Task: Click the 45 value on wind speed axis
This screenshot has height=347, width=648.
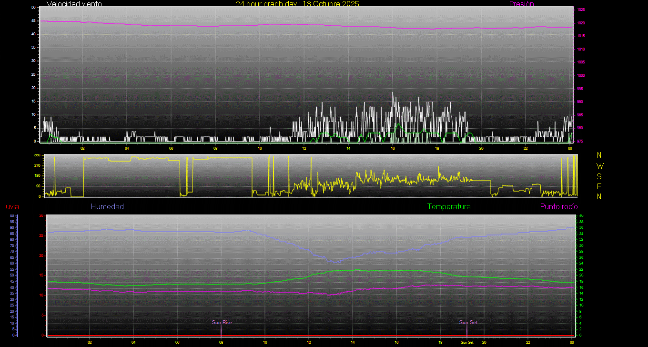Action: (33, 21)
